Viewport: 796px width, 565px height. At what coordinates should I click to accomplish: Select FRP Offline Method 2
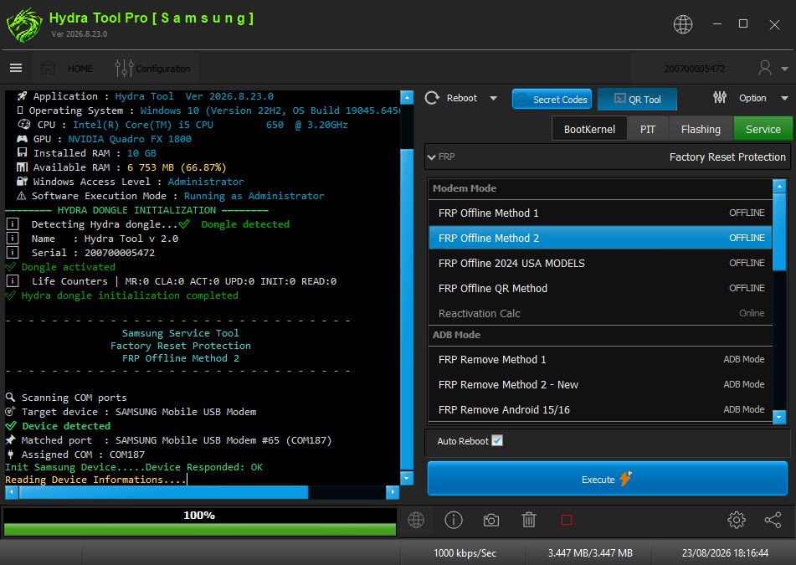600,238
